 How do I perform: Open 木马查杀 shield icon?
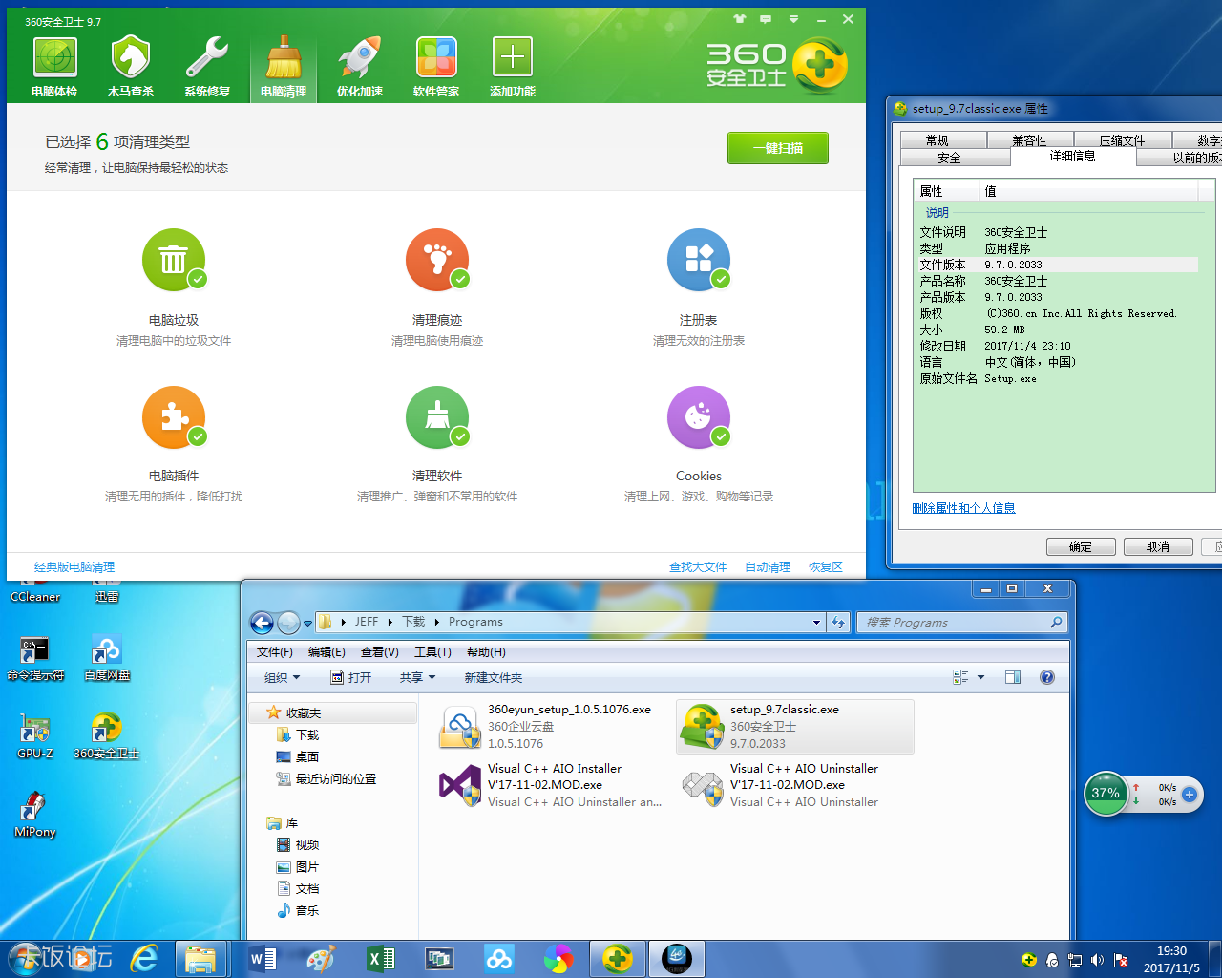point(131,67)
